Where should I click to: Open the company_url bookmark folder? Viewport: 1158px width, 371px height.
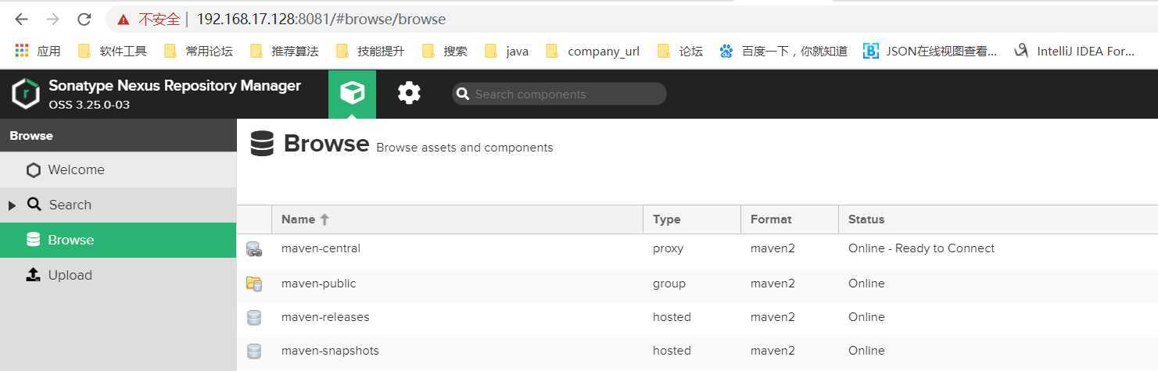click(593, 51)
